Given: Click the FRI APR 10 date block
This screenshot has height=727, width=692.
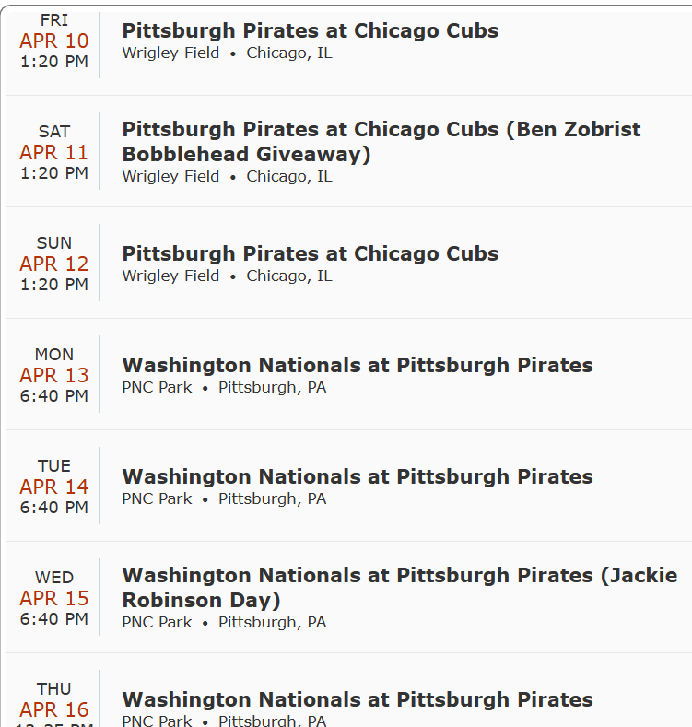Looking at the screenshot, I should pos(54,41).
